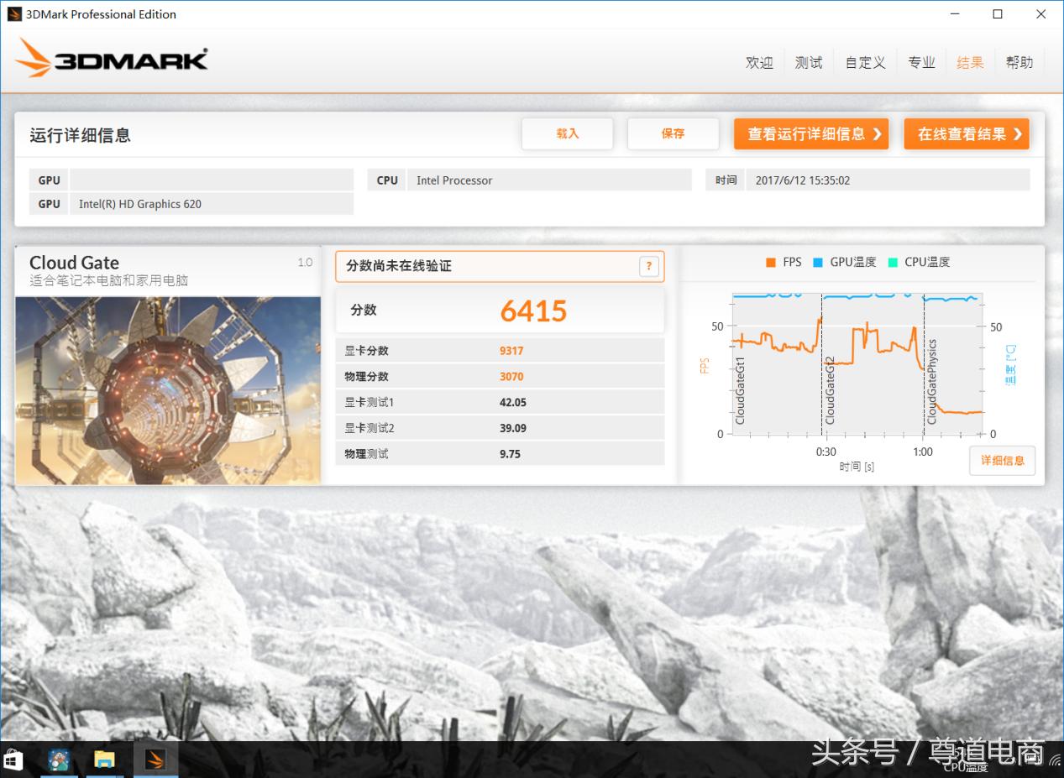Click the Intel Processor CPU field
Image resolution: width=1064 pixels, height=778 pixels.
click(x=549, y=180)
